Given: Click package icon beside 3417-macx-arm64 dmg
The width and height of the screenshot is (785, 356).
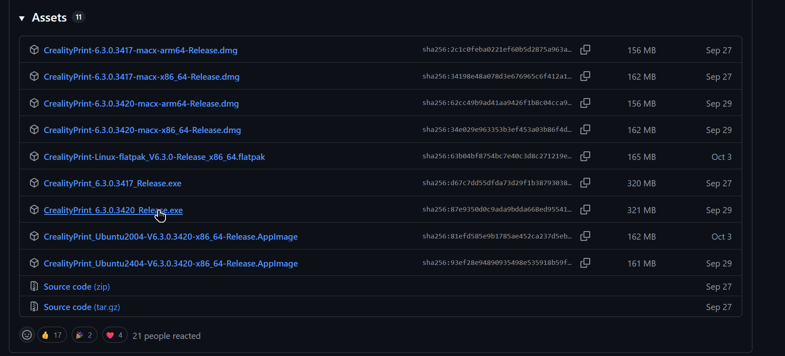Looking at the screenshot, I should click(x=34, y=50).
